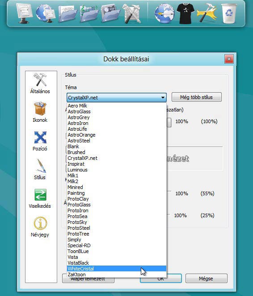The width and height of the screenshot is (253, 296).
Task: Select the ProtoSteel theme entry
Action: [117, 228]
